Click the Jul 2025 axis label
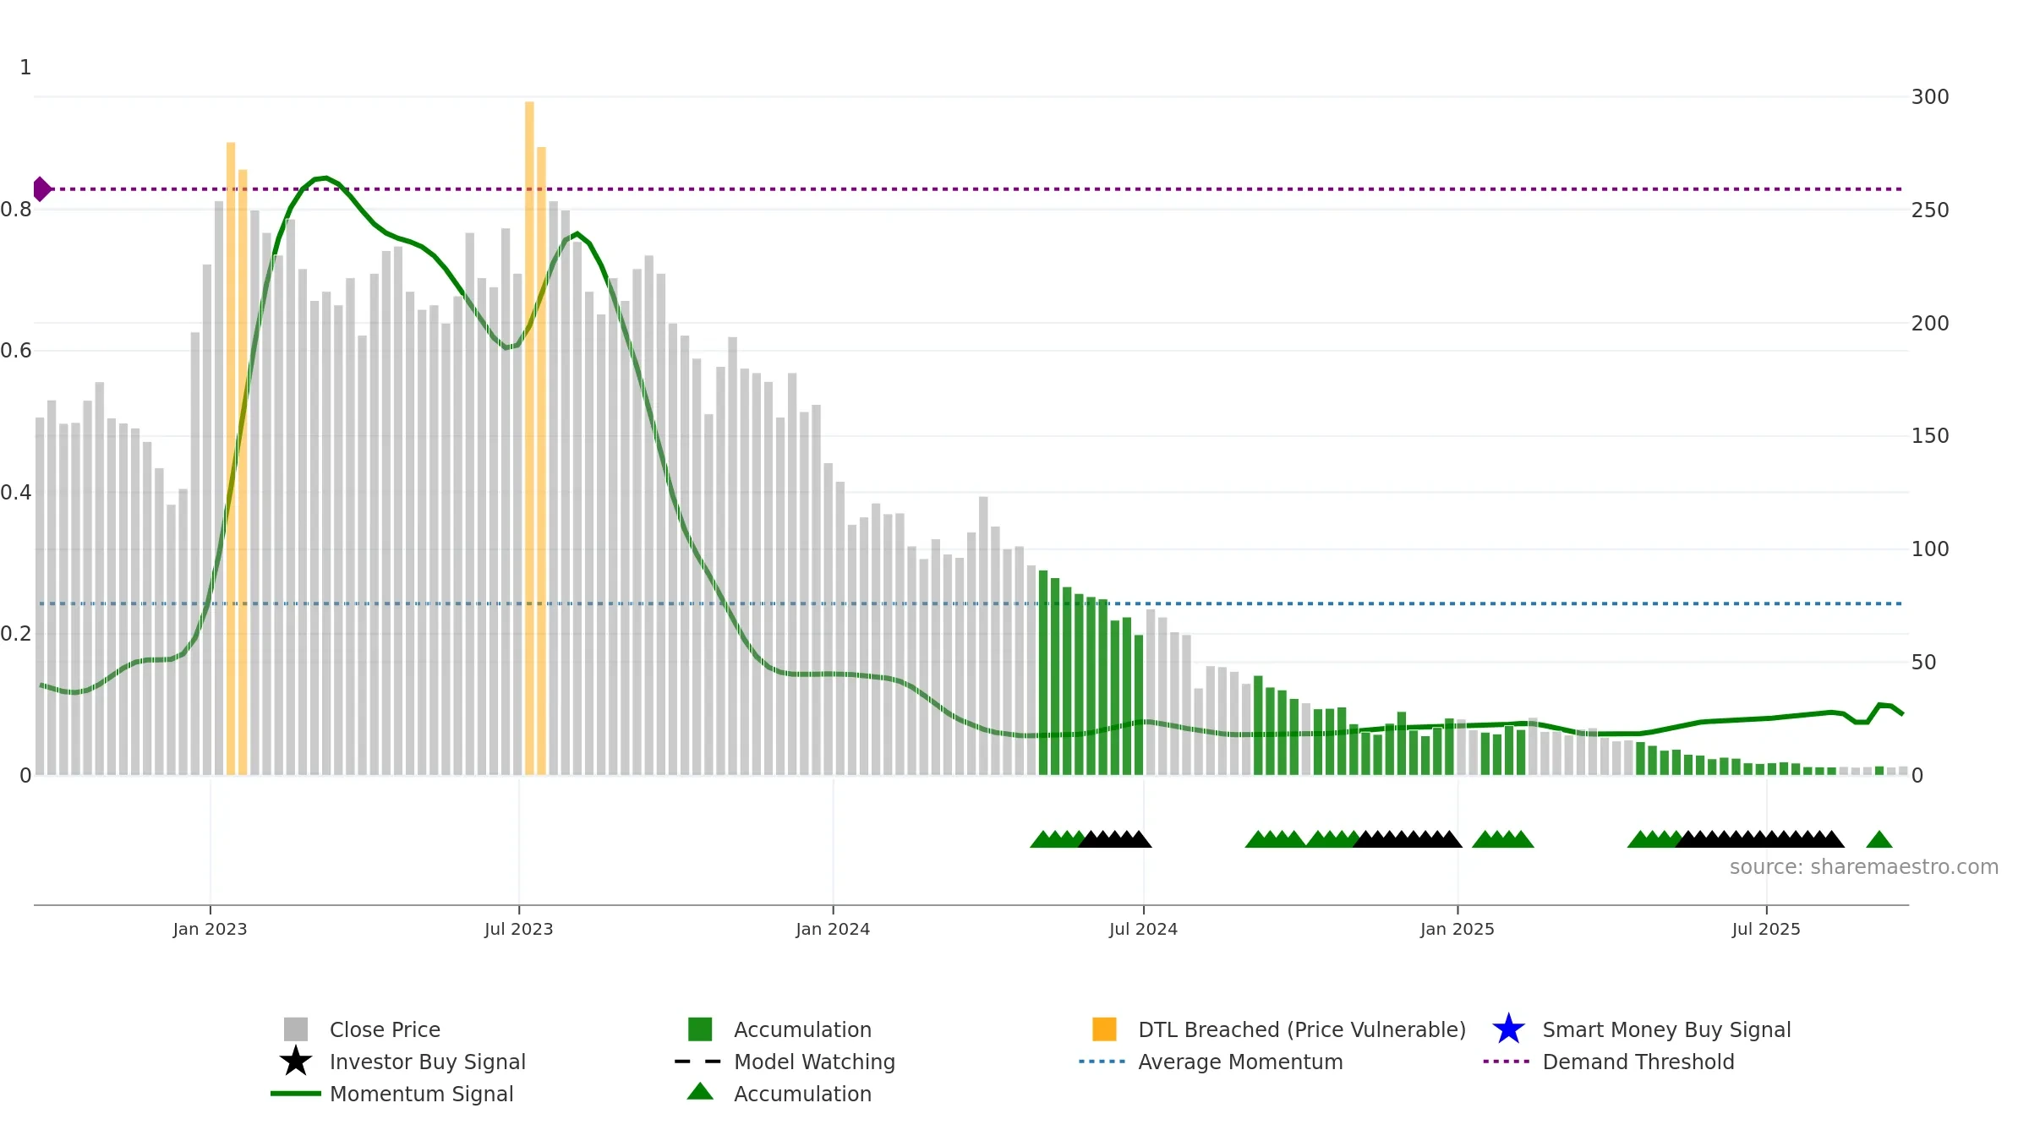2029x1141 pixels. [x=1766, y=929]
